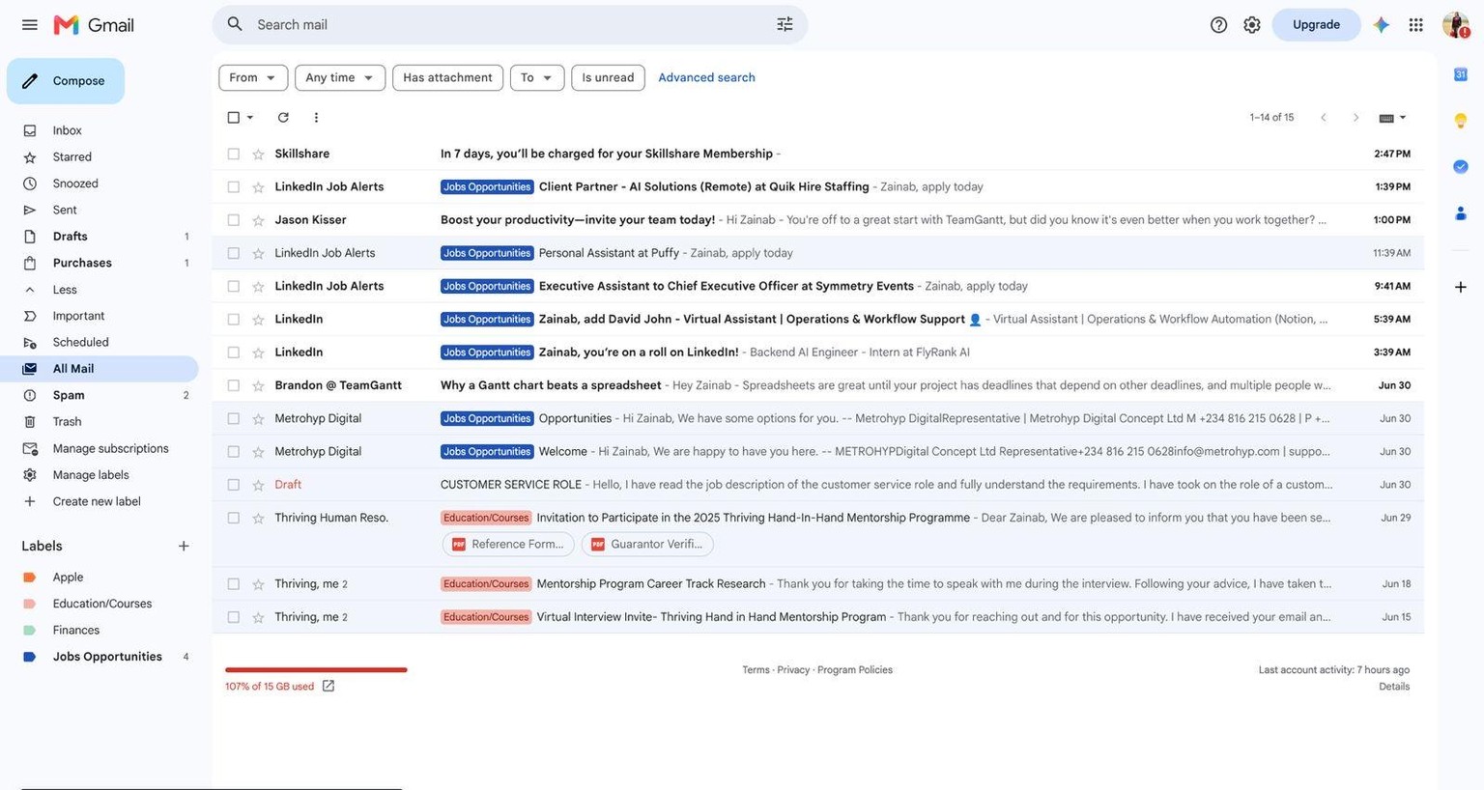Open the Google apps grid
This screenshot has width=1484, height=790.
coord(1415,24)
